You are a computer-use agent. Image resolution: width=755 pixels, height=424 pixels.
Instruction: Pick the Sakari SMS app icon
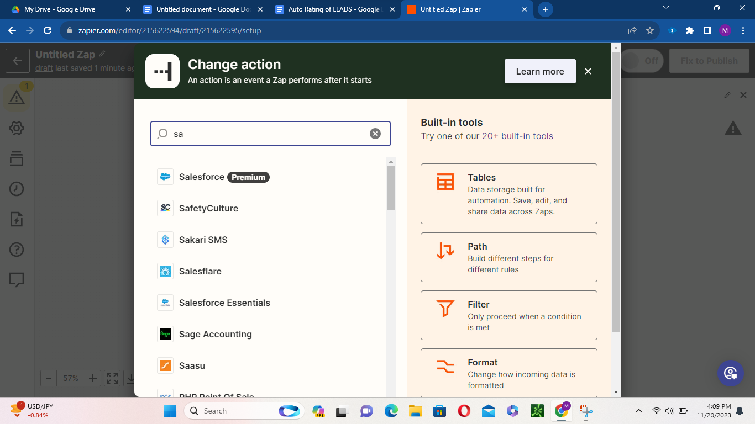165,240
